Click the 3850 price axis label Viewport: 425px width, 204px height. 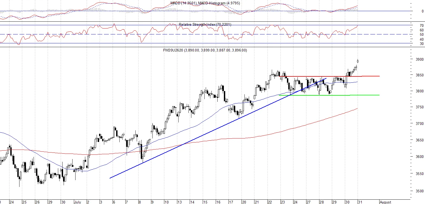click(420, 75)
